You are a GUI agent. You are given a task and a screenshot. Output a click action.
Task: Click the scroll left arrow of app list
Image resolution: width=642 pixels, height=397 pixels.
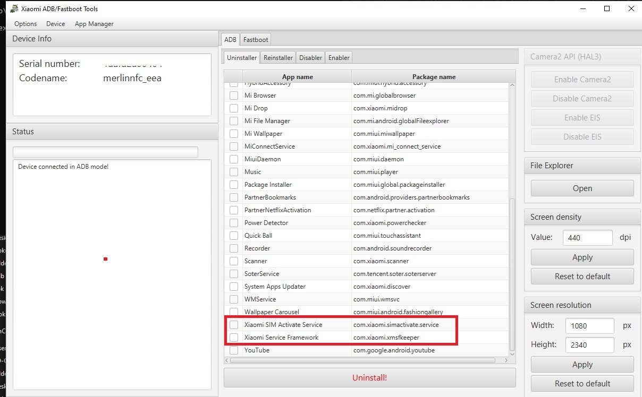tap(227, 360)
